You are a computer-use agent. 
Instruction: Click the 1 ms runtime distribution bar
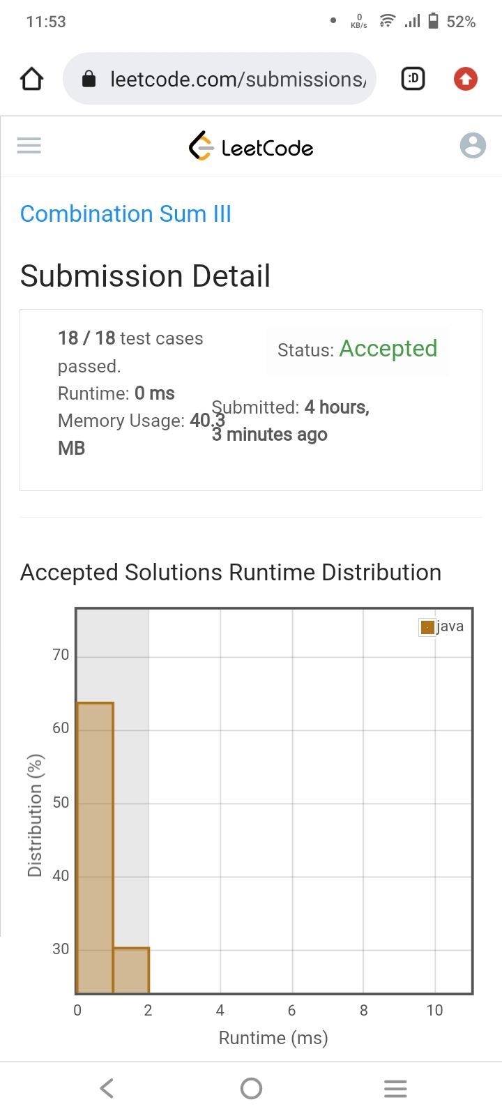coord(131,970)
